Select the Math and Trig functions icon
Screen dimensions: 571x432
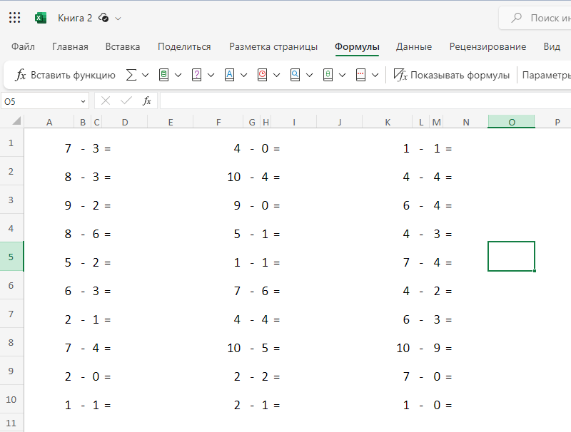pos(330,74)
